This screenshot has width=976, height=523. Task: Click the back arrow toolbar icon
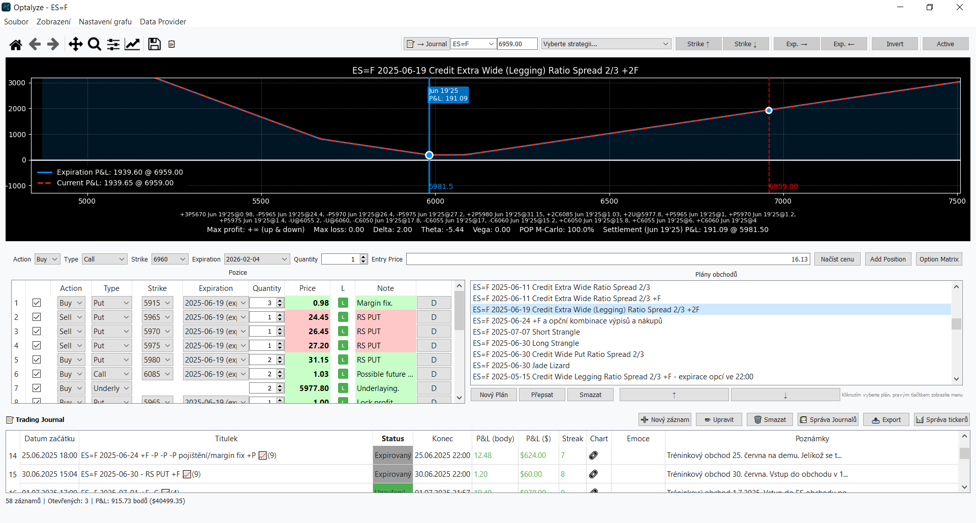35,45
